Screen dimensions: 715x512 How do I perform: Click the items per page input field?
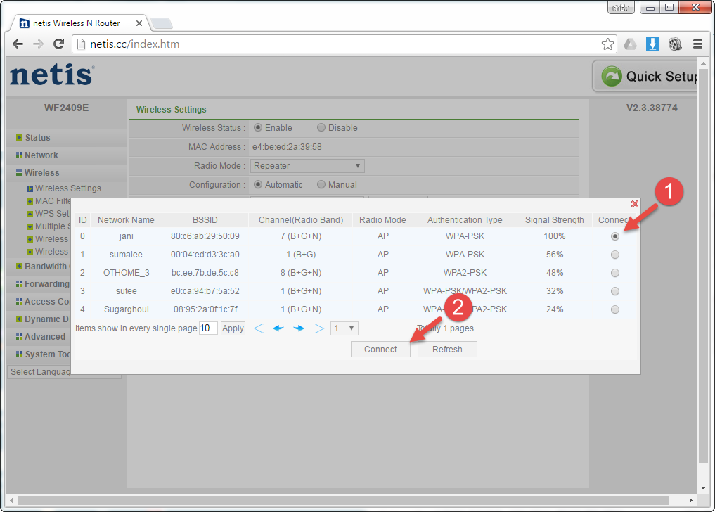click(x=208, y=328)
